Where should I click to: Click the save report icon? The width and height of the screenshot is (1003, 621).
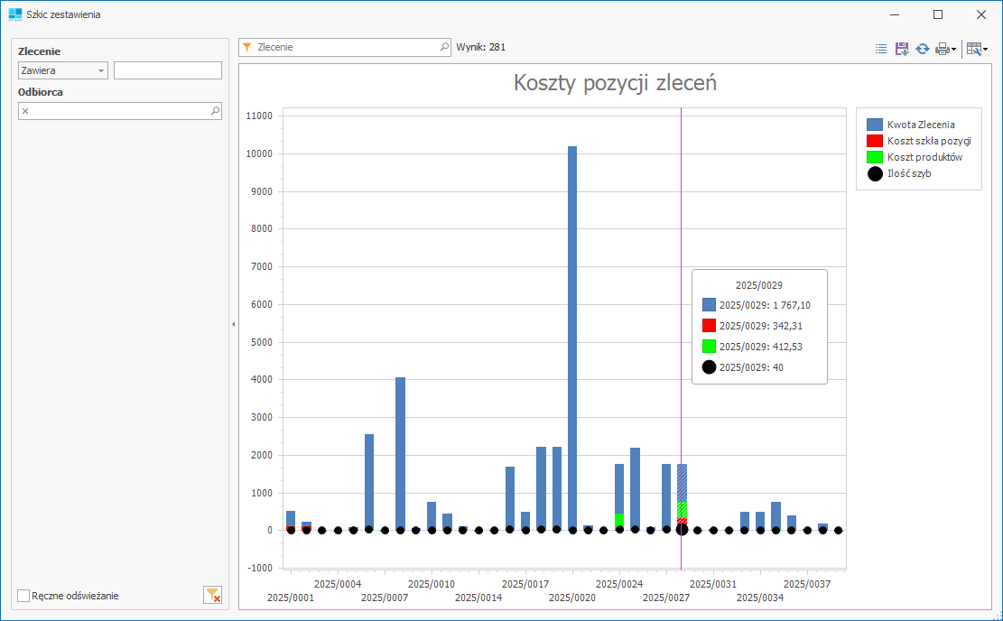coord(902,49)
